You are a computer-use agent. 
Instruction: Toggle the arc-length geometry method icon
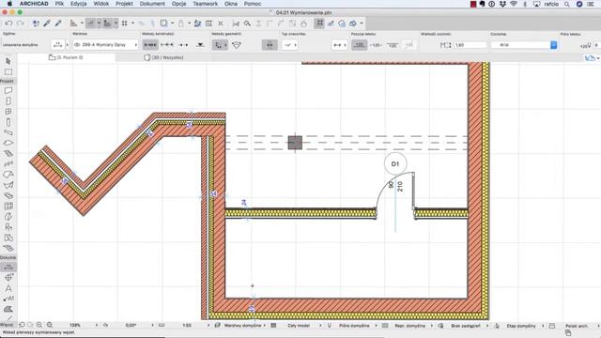coord(237,45)
